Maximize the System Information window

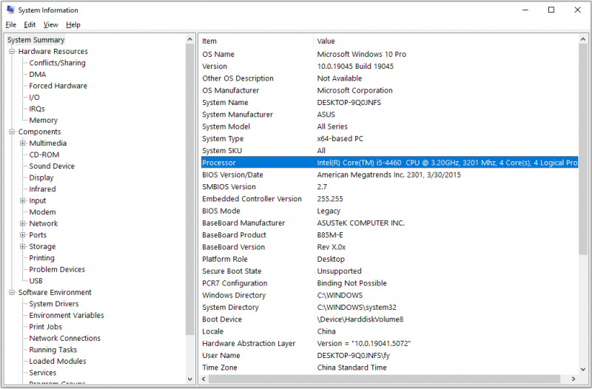click(551, 10)
